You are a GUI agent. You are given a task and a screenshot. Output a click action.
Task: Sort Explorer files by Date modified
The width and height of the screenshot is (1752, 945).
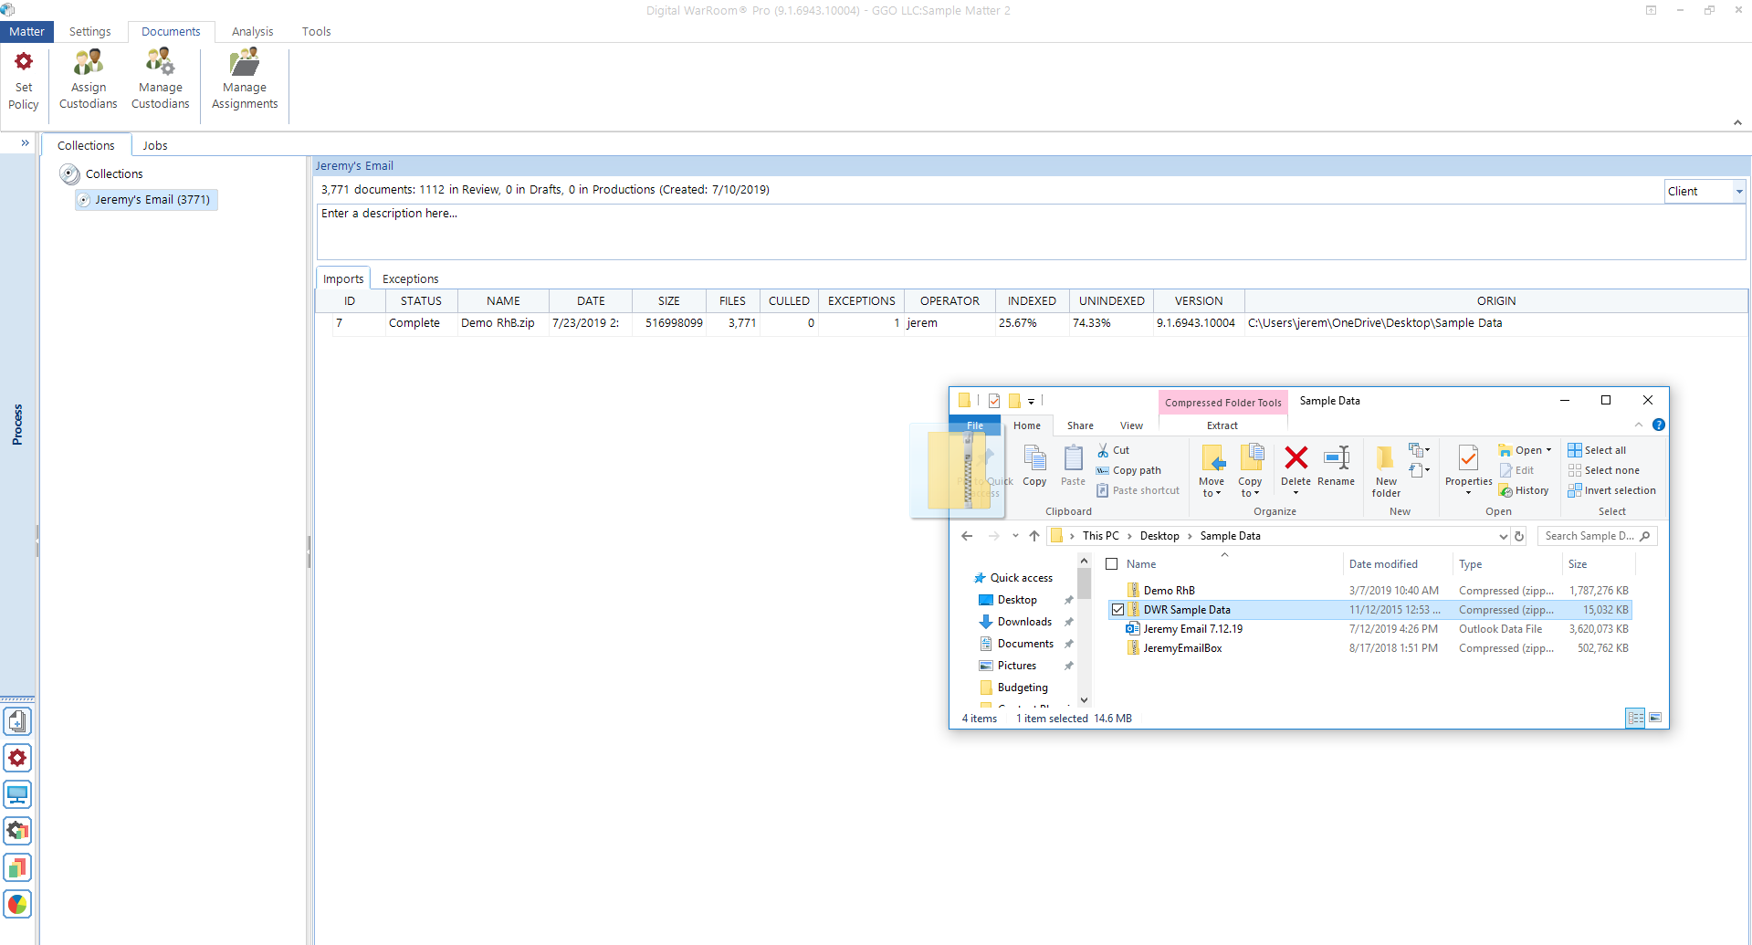[x=1383, y=564]
